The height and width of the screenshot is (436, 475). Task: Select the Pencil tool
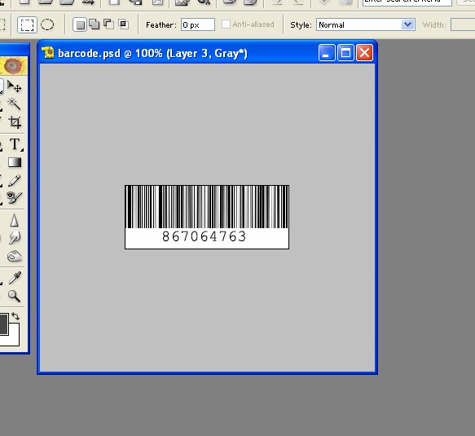pos(14,181)
